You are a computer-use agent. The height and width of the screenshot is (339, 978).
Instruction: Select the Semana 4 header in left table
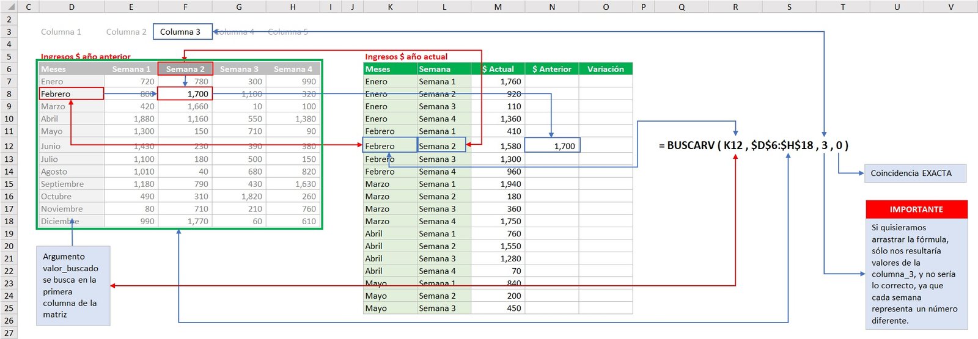pos(293,69)
